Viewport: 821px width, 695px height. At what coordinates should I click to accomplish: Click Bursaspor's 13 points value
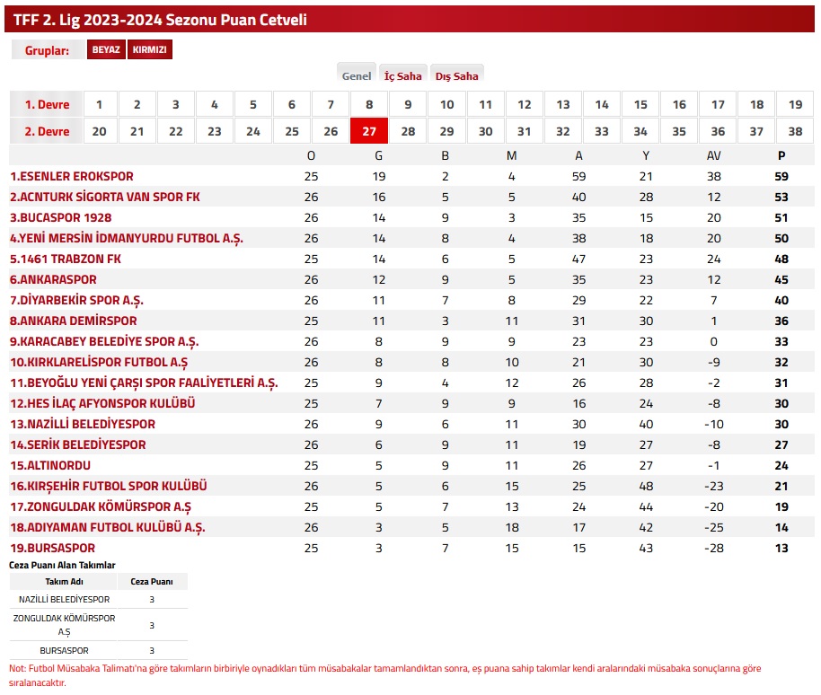[781, 549]
